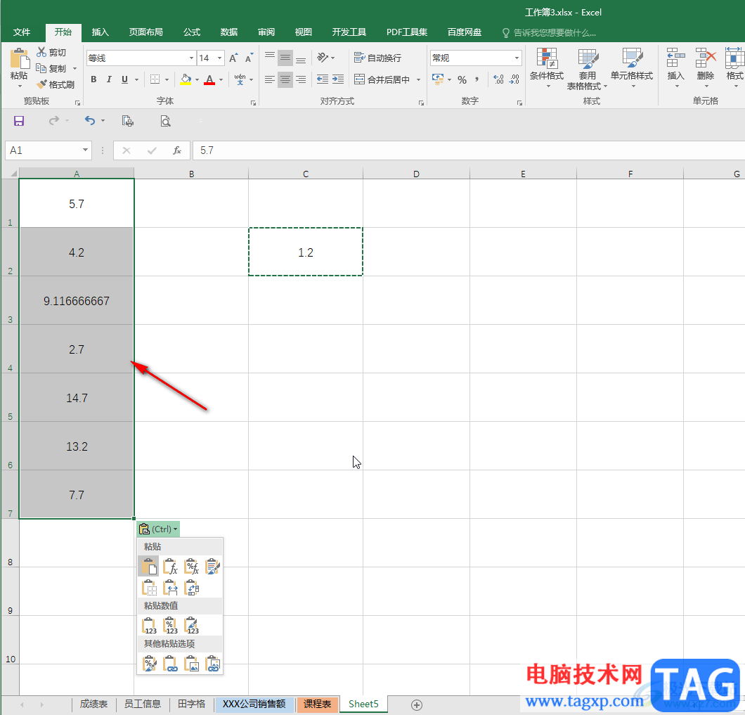Select Paste Link option
This screenshot has height=715, width=745.
click(170, 663)
